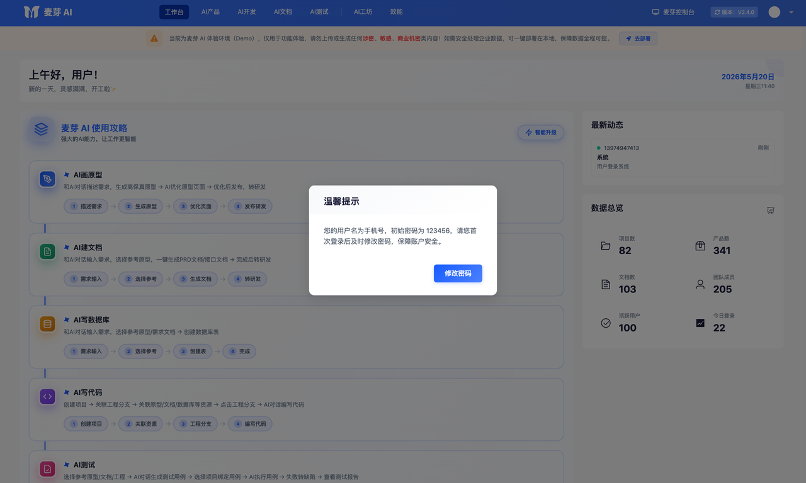Open the AI工坊 menu
This screenshot has width=806, height=483.
pyautogui.click(x=363, y=12)
